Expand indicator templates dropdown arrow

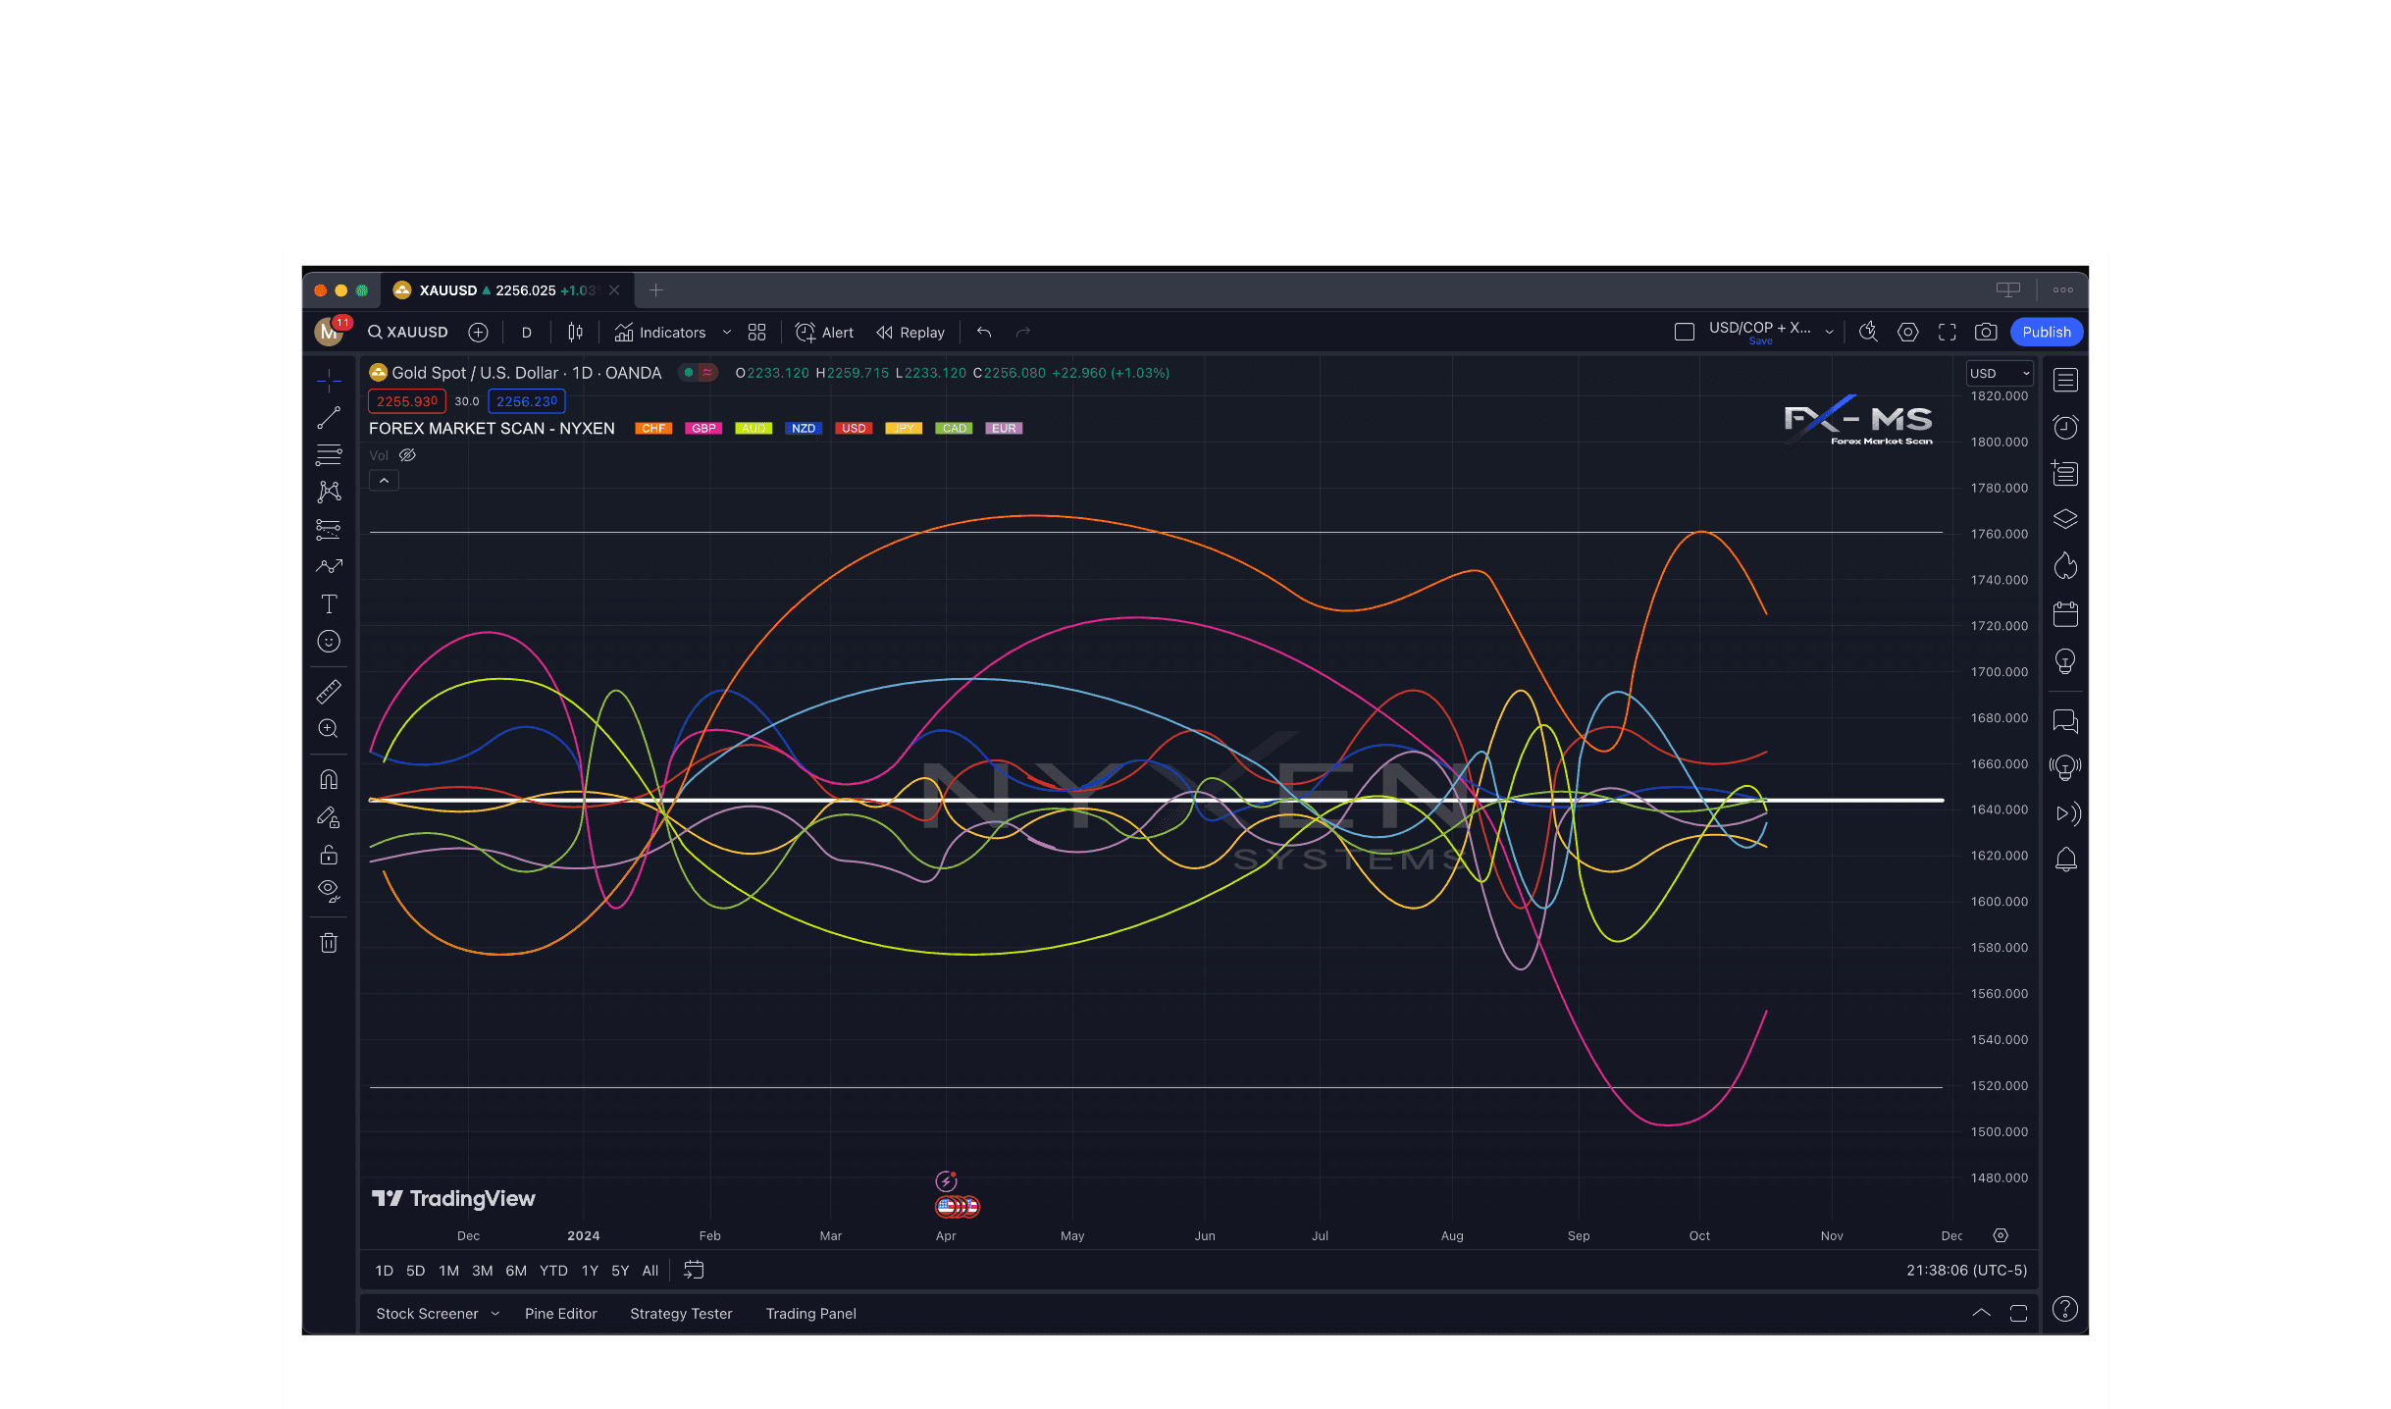coord(727,333)
